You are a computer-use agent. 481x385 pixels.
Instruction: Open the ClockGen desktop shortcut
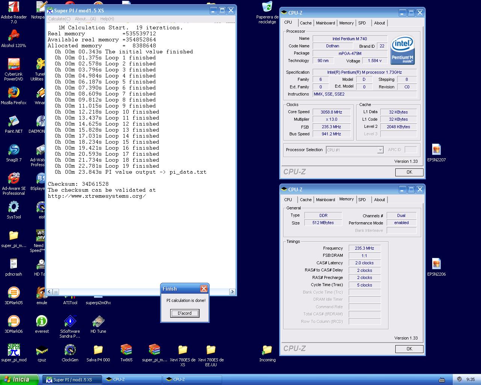coord(70,350)
